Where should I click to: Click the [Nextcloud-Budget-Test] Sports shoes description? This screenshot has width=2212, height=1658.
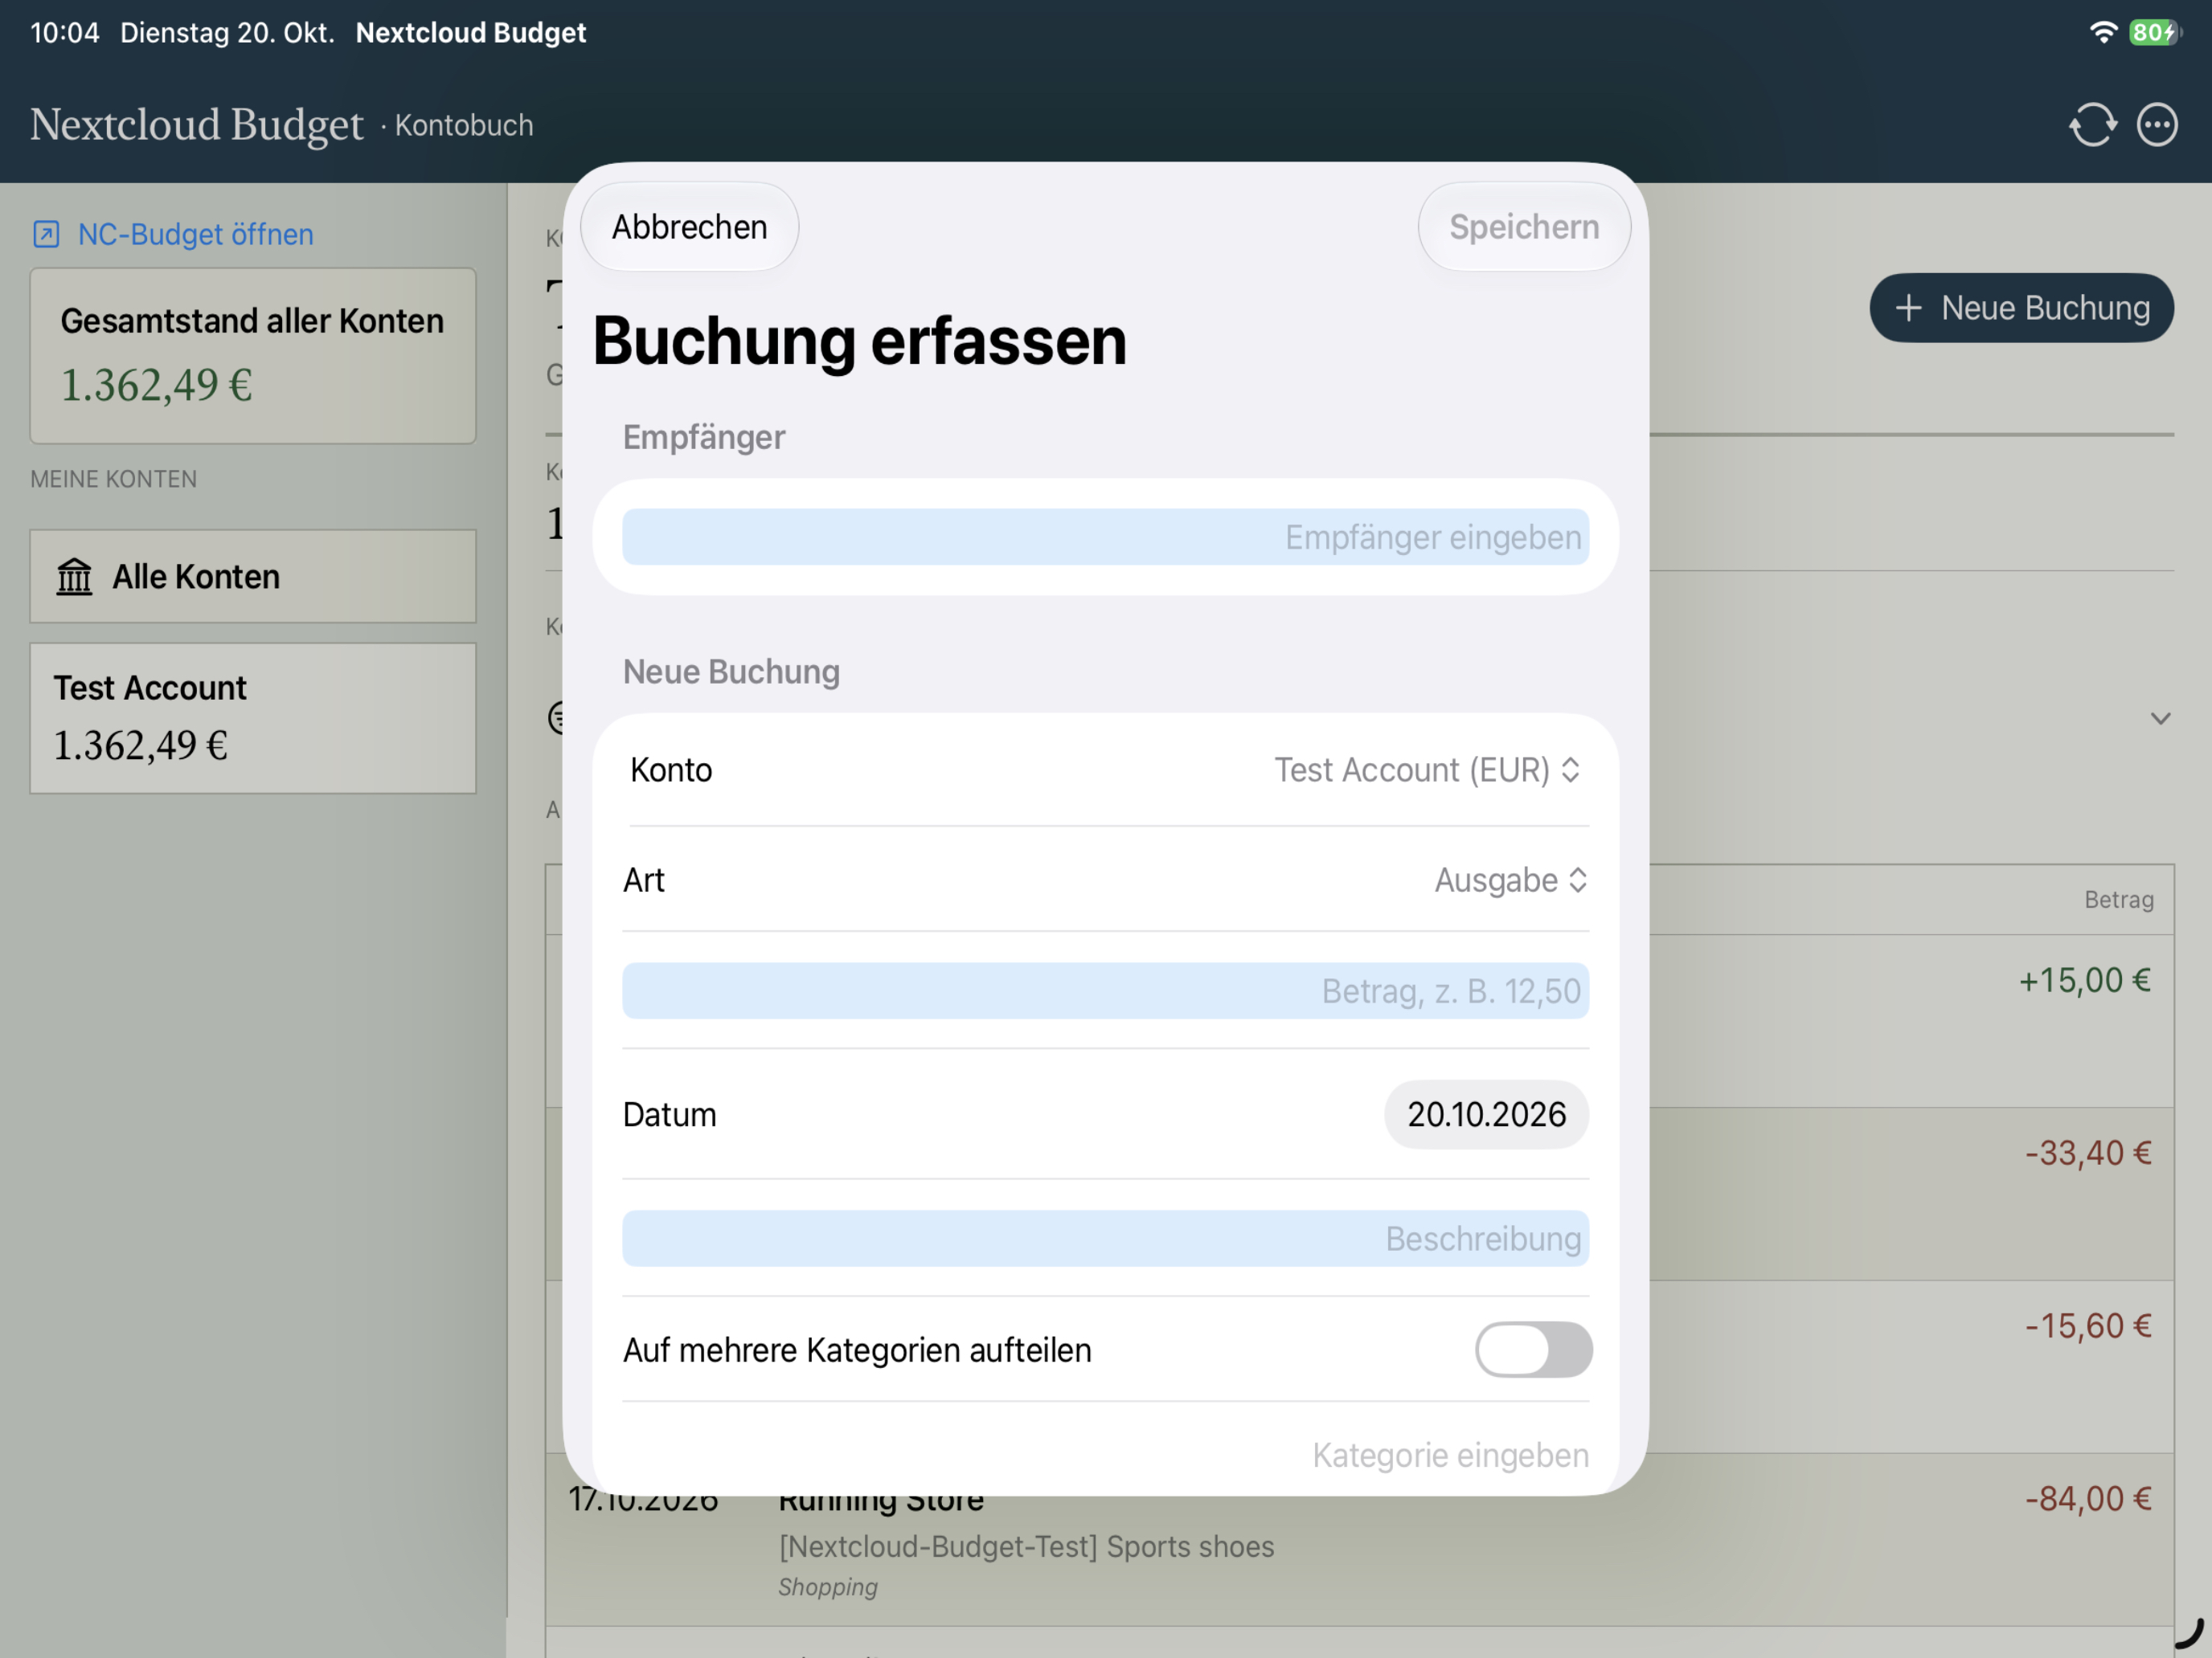pos(1026,1546)
